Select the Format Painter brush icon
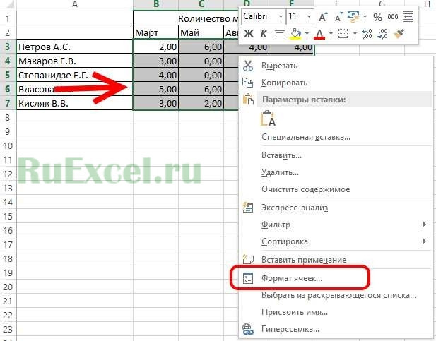Image resolution: width=436 pixels, height=341 pixels. tap(399, 34)
